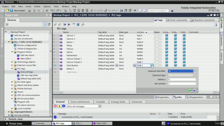Click the Address input field in popup
The height and width of the screenshot is (126, 224).
pos(182,79)
